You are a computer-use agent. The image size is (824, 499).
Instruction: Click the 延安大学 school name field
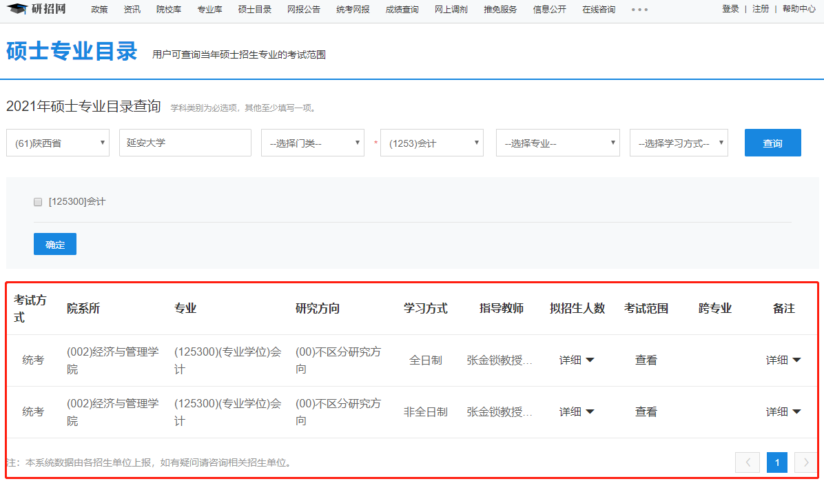click(185, 143)
